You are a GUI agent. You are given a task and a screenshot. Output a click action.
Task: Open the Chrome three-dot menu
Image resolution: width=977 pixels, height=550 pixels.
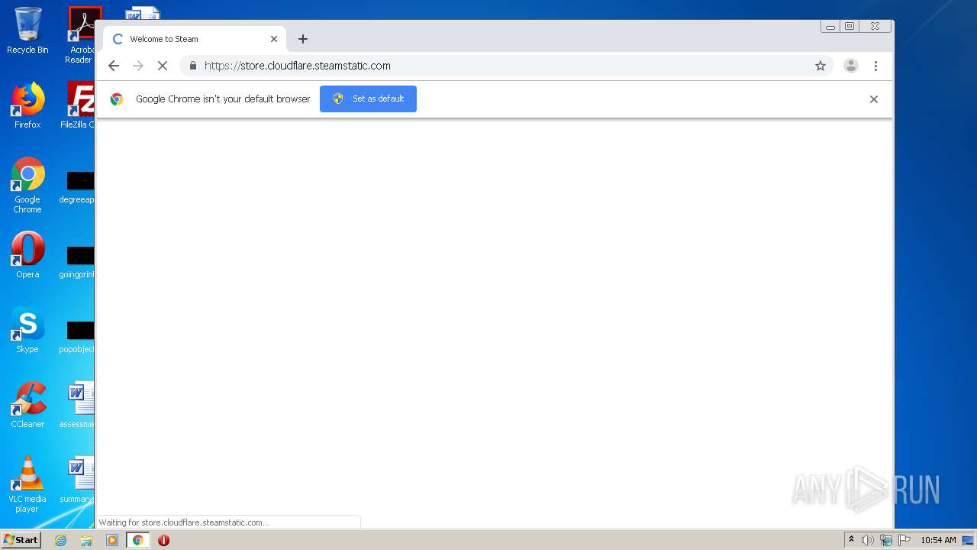[876, 66]
